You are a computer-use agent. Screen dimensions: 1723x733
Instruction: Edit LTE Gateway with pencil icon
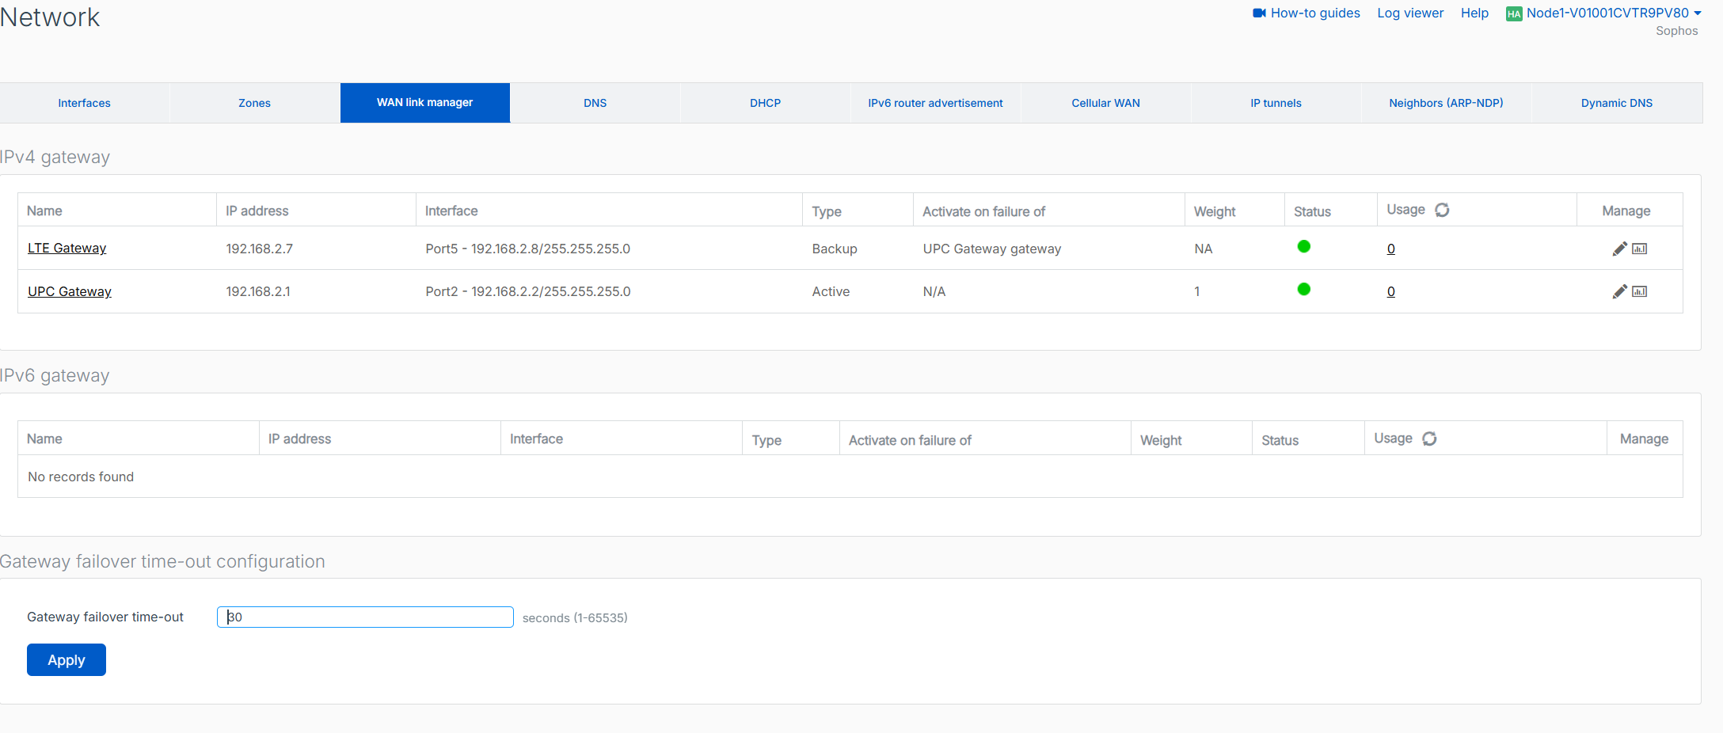coord(1619,249)
